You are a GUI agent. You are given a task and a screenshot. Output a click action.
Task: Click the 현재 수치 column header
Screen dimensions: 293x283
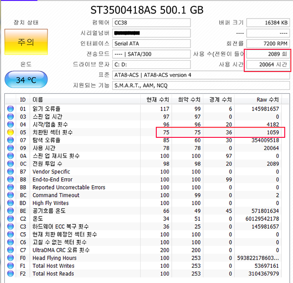pos(156,100)
